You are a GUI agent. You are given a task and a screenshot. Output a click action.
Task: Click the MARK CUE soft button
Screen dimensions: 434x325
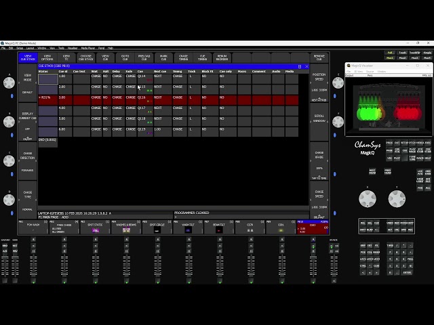(x=163, y=58)
